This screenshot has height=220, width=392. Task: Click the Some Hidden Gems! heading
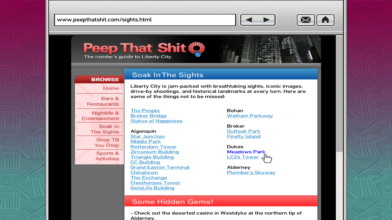click(172, 202)
